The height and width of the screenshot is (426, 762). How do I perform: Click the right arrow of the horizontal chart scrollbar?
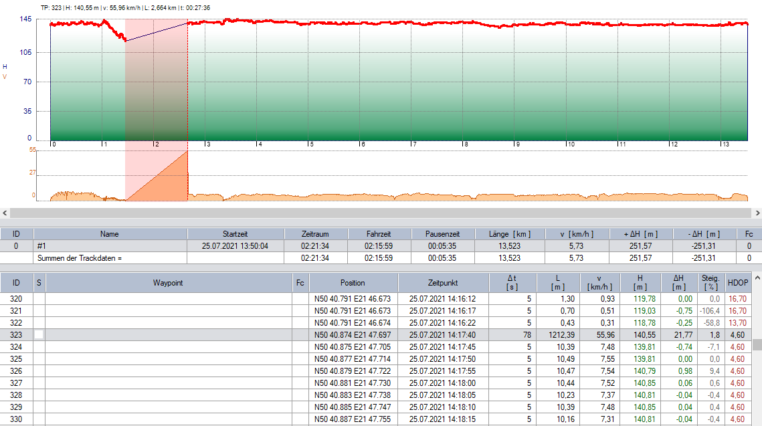[x=756, y=213]
